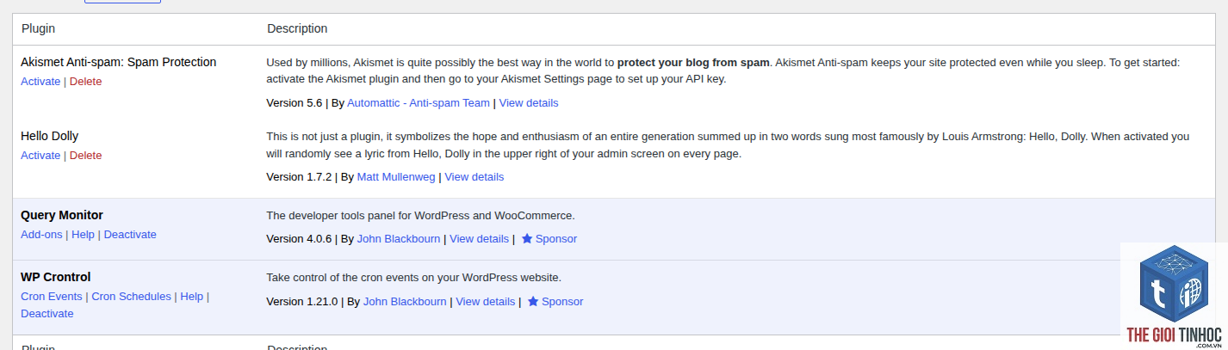The height and width of the screenshot is (350, 1228).
Task: Click the Description column header at the top
Action: 297,28
